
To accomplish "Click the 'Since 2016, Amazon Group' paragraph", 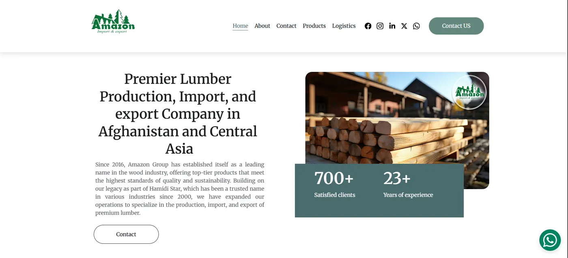I will point(180,189).
